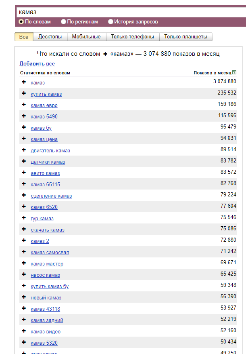Click plus icon for авито камаз
This screenshot has height=354, width=246.
point(24,173)
